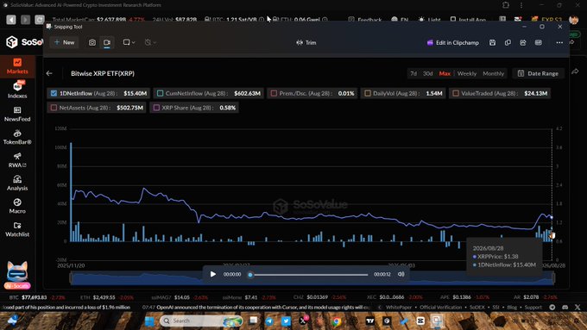Open the delay timer dropdown
The image size is (587, 330).
pyautogui.click(x=150, y=42)
